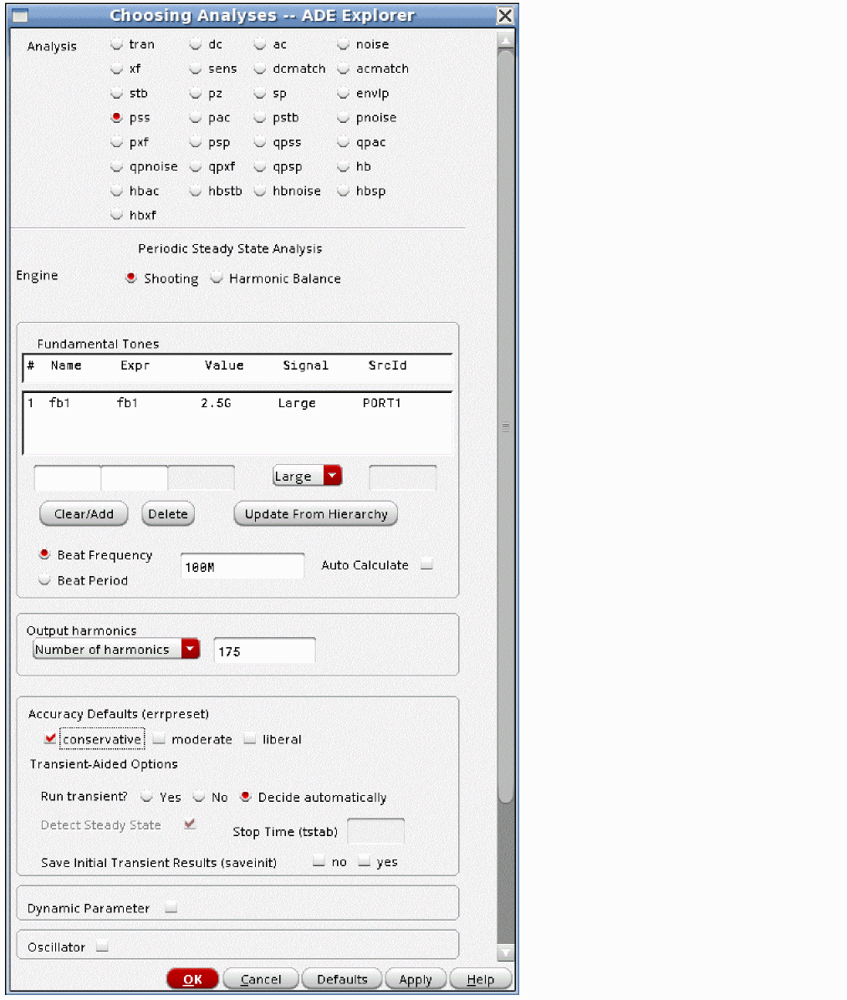Select the pnoise analysis type

pos(344,118)
